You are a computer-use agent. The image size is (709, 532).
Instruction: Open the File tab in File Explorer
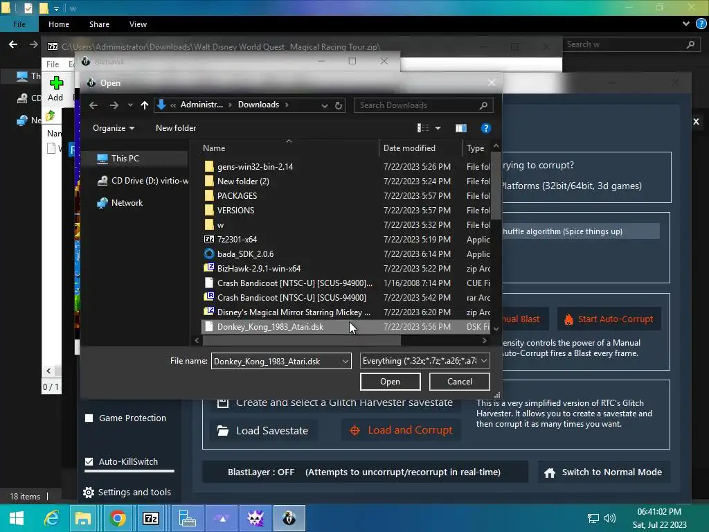[x=19, y=24]
